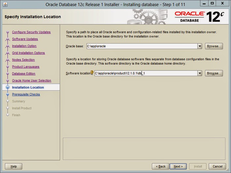Go to Grid Installation Options step
This screenshot has height=173, width=231.
(28, 53)
